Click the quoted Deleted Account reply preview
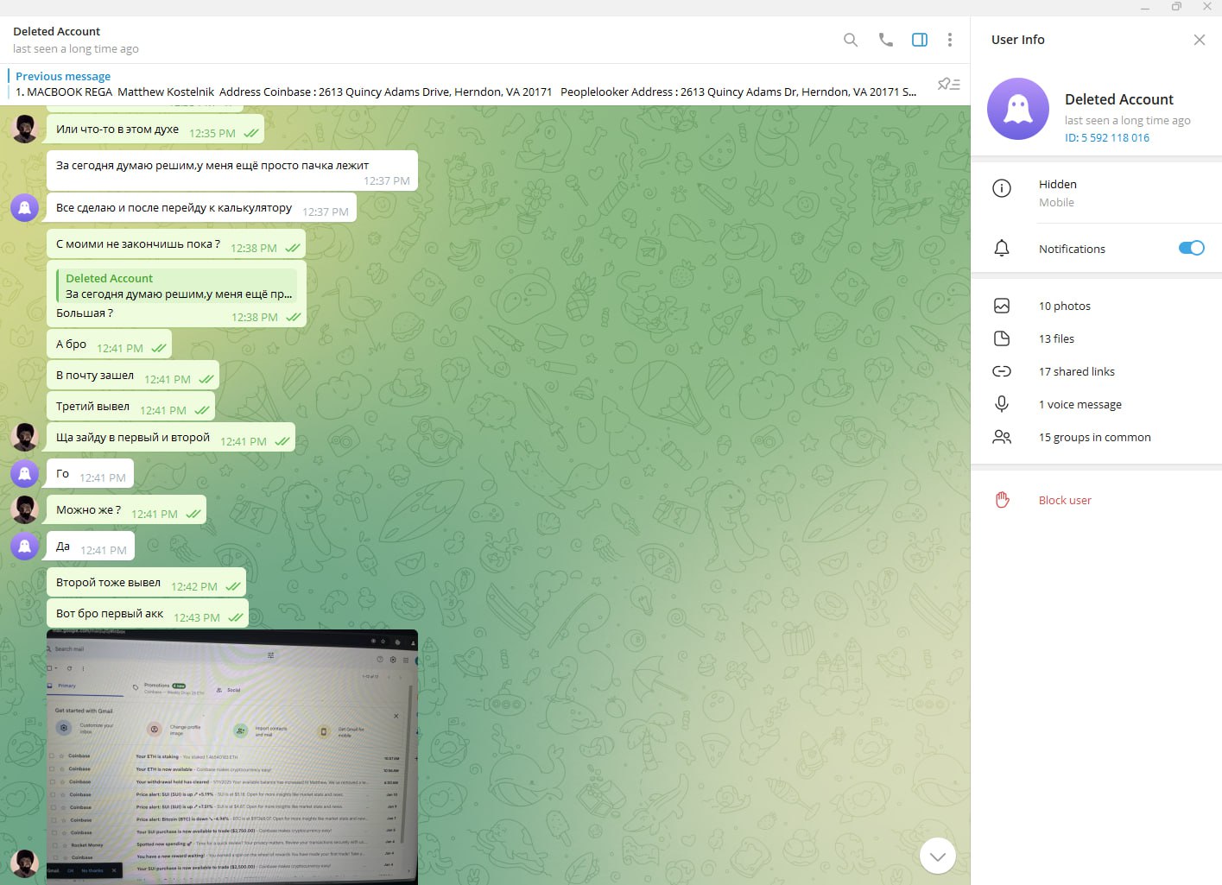The width and height of the screenshot is (1222, 885). pyautogui.click(x=176, y=286)
